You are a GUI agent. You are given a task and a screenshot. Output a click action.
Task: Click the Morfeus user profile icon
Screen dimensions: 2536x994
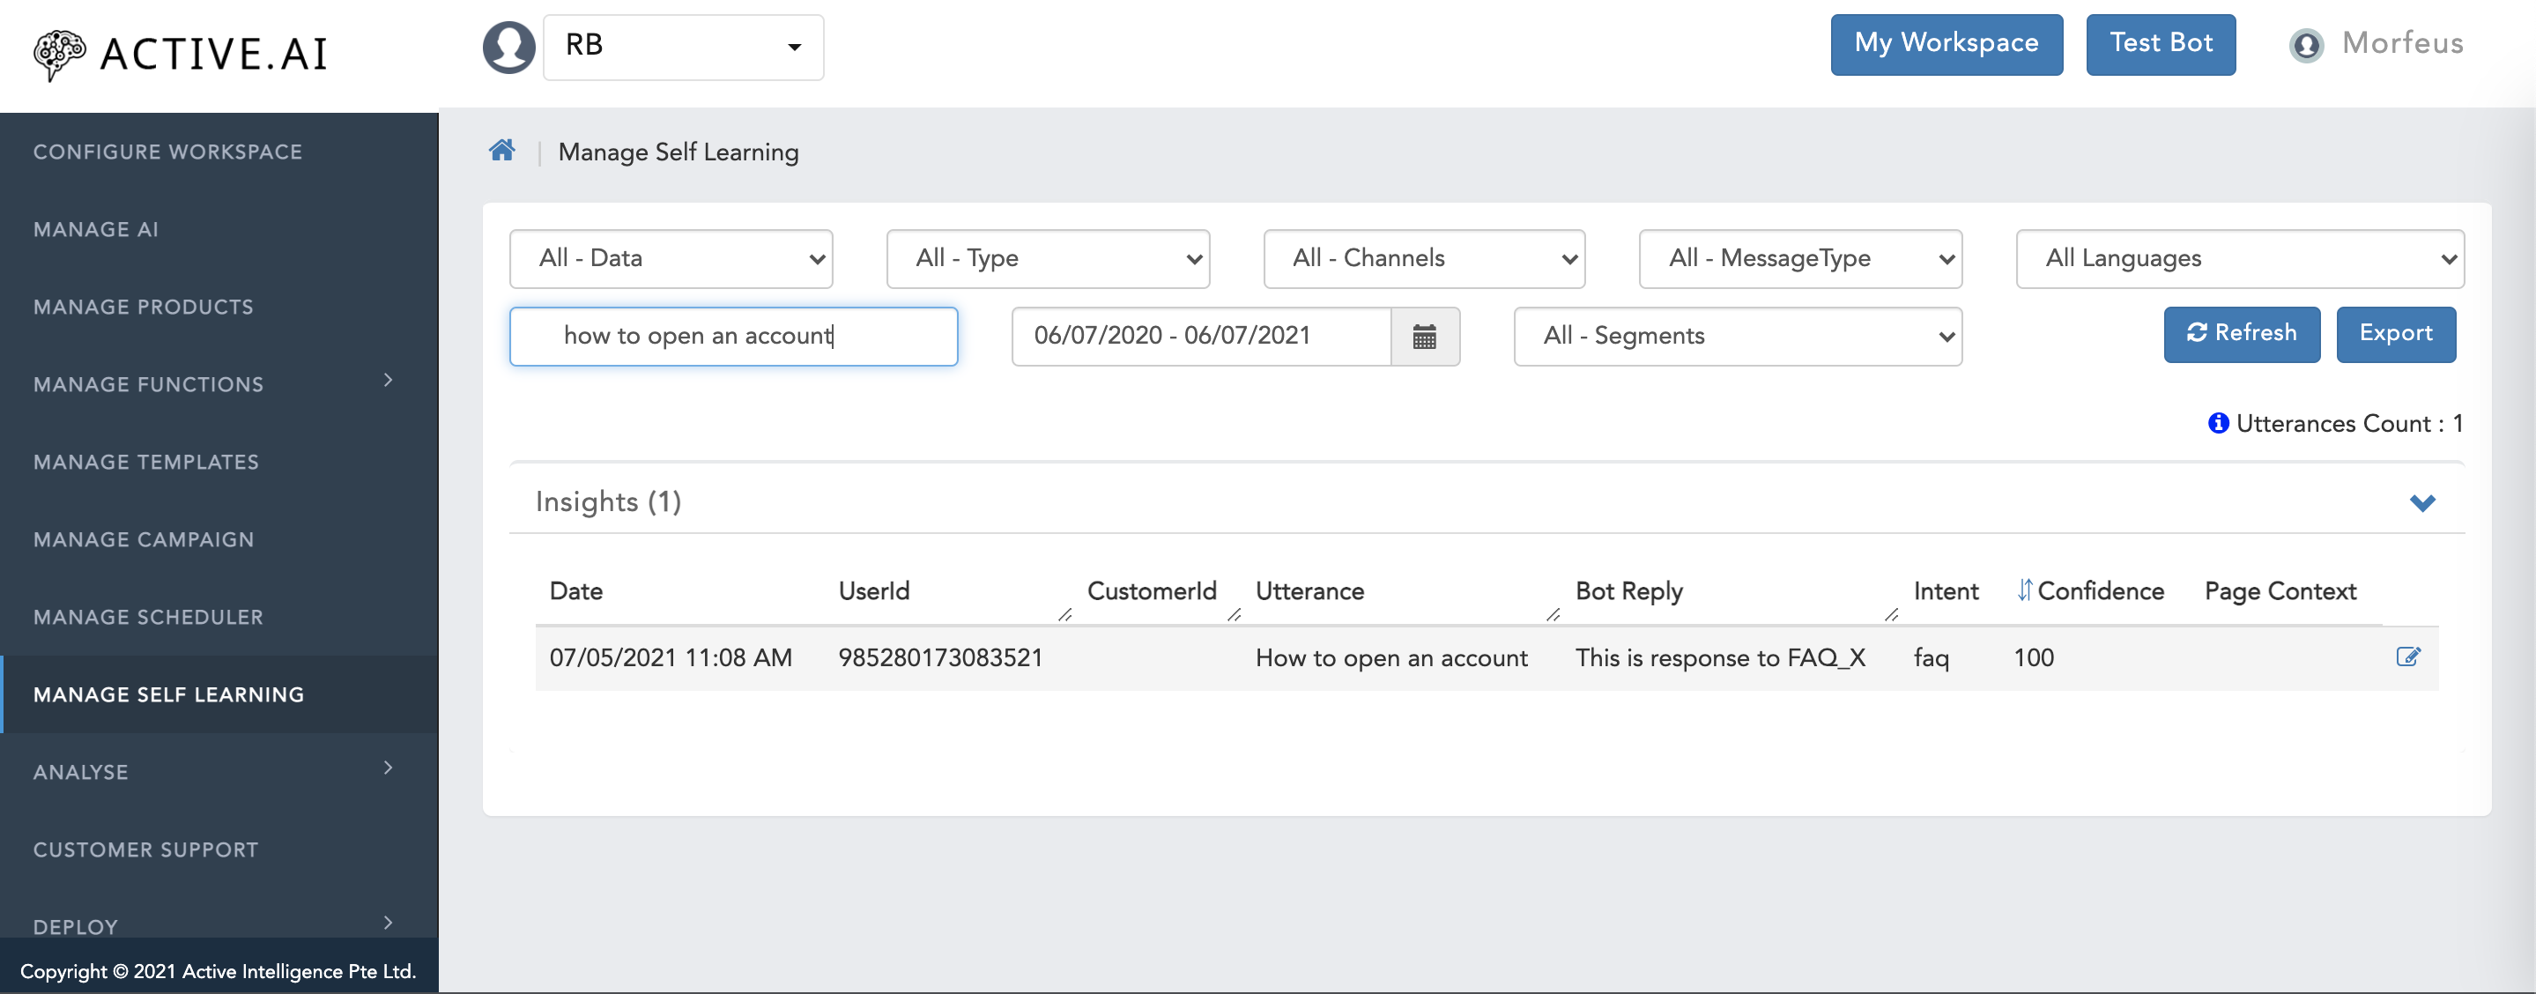click(2306, 45)
